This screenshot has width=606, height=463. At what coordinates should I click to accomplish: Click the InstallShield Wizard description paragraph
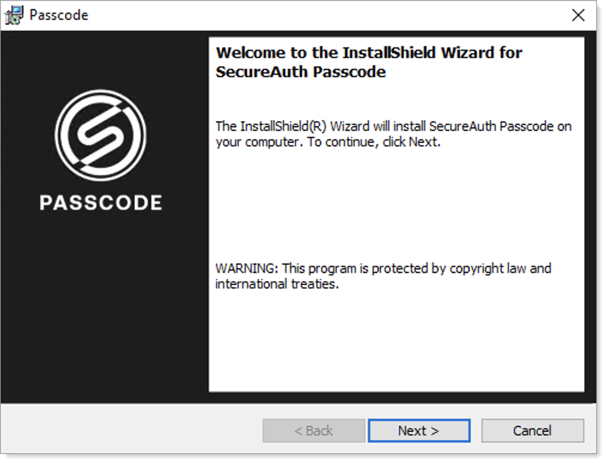click(x=392, y=134)
